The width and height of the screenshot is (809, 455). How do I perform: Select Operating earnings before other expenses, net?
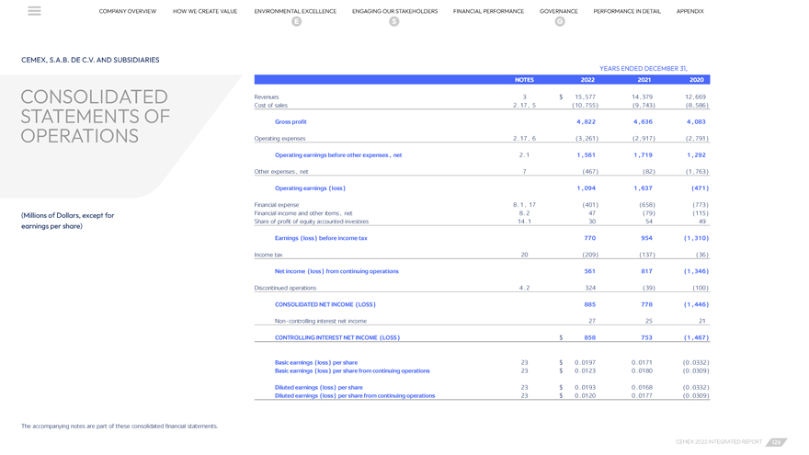[338, 154]
